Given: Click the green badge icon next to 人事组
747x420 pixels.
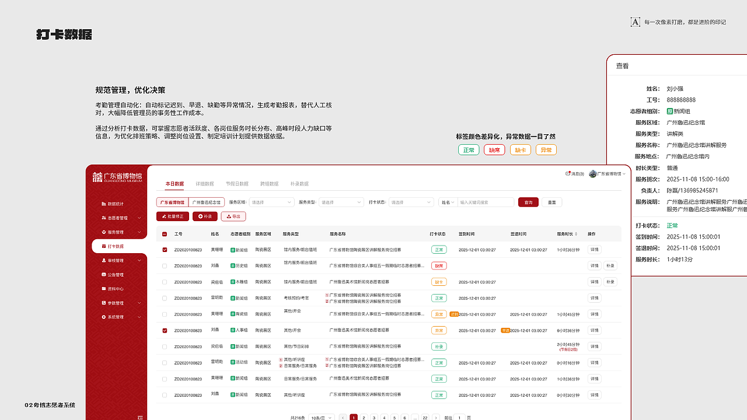Looking at the screenshot, I should pyautogui.click(x=233, y=330).
